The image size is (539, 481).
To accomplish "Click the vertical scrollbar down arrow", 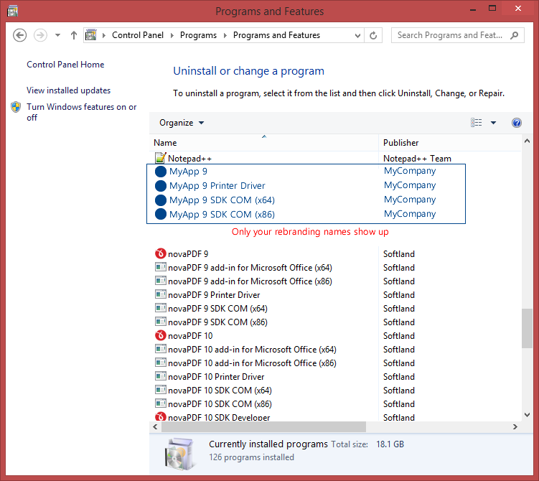I will 527,415.
